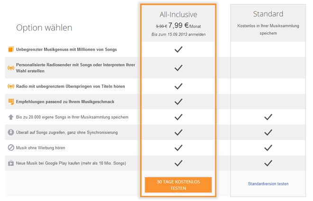Click the personalized radio station icon
Image resolution: width=313 pixels, height=201 pixels.
point(11,68)
